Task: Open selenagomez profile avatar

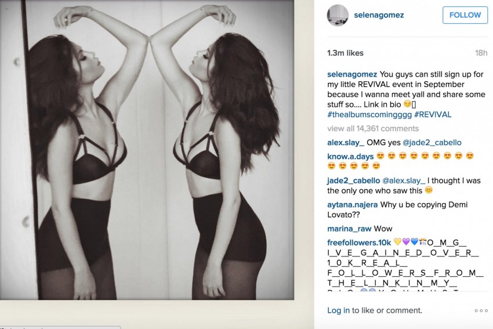Action: (338, 15)
